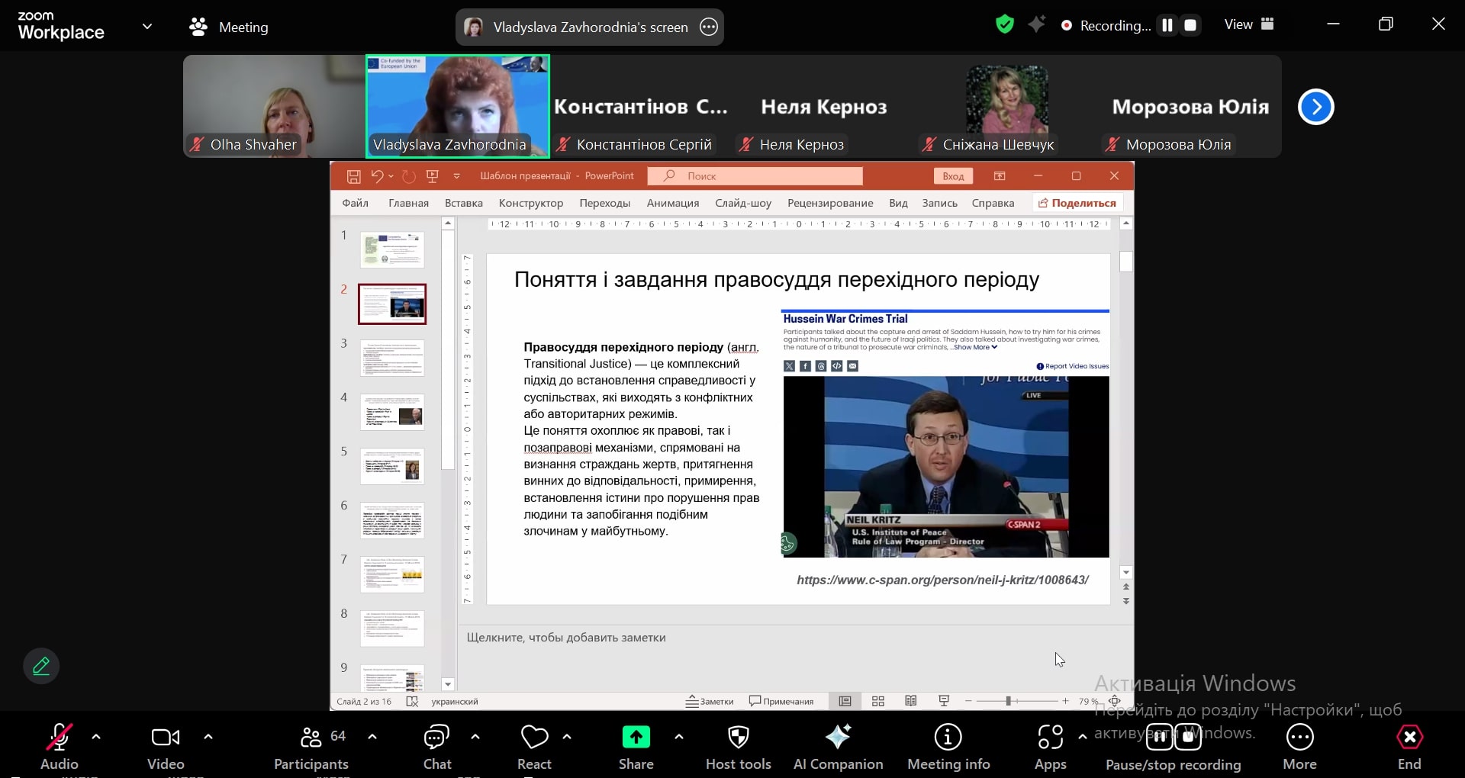Toggle the Заметки notes button
1465x778 pixels.
(x=710, y=702)
